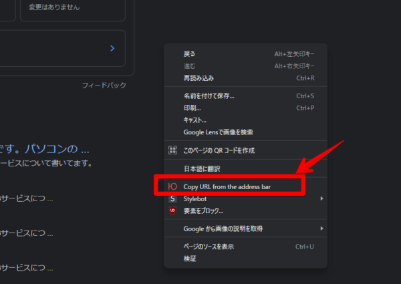The height and width of the screenshot is (284, 401).
Task: Select 名前を付けて保存 from the menu
Action: [209, 96]
